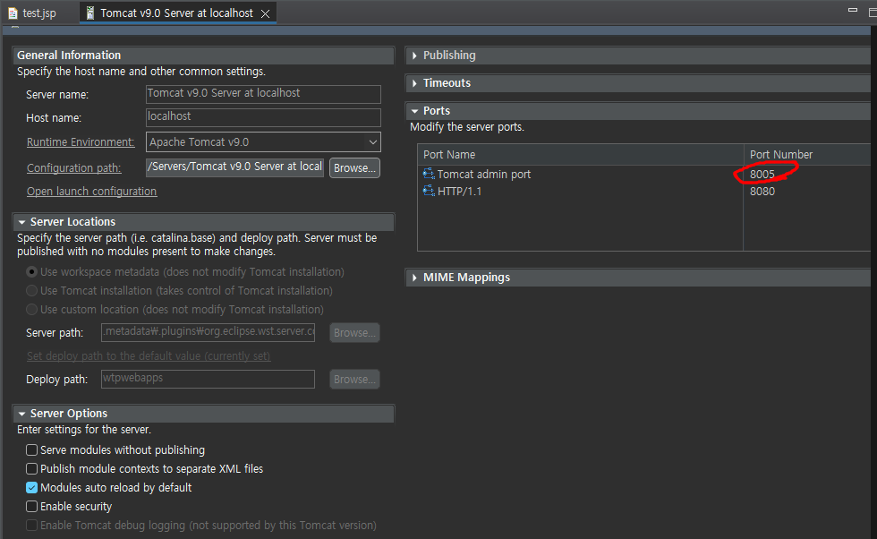Screen dimensions: 877x539
Task: Uncheck Modules auto reload by default
Action: click(x=32, y=487)
